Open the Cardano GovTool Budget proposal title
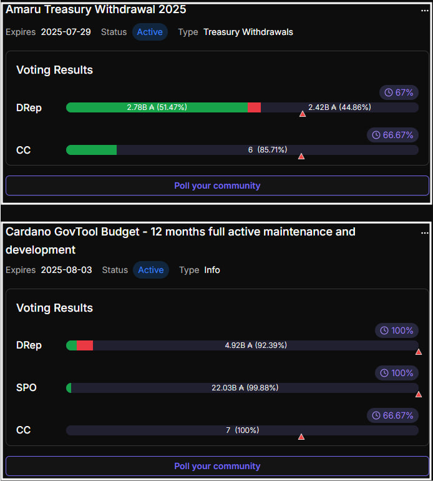The image size is (433, 481). 180,241
